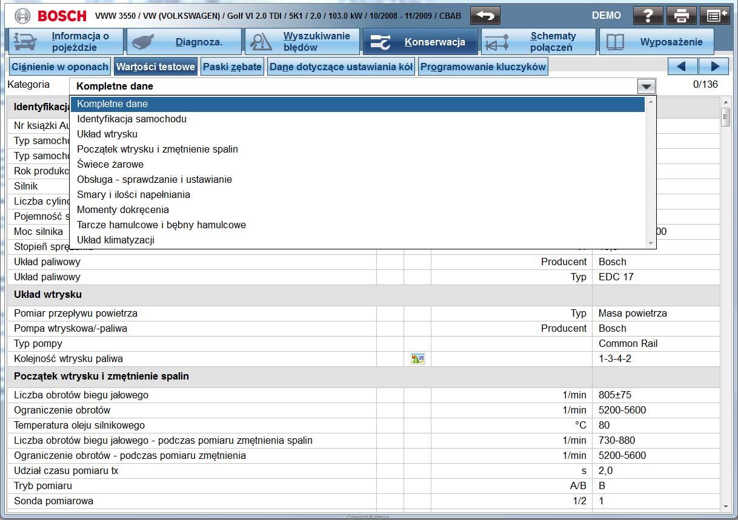
Task: Switch to the Diagnoza tab
Action: (x=183, y=42)
